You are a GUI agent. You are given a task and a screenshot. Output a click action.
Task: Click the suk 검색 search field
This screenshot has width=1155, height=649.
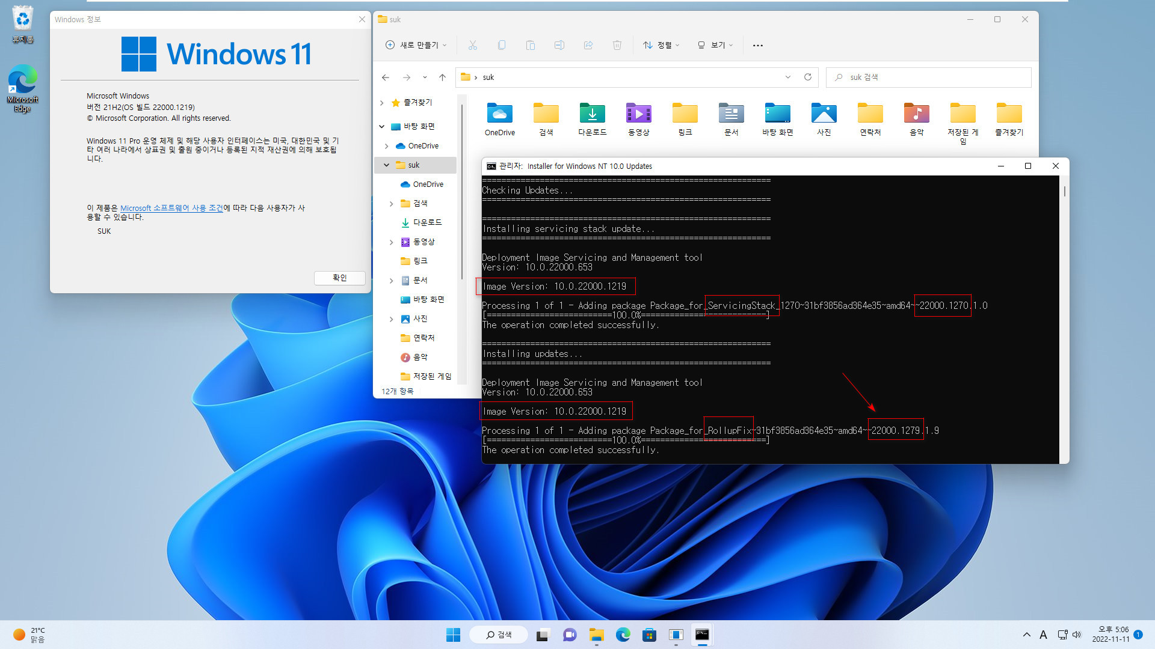pyautogui.click(x=929, y=77)
